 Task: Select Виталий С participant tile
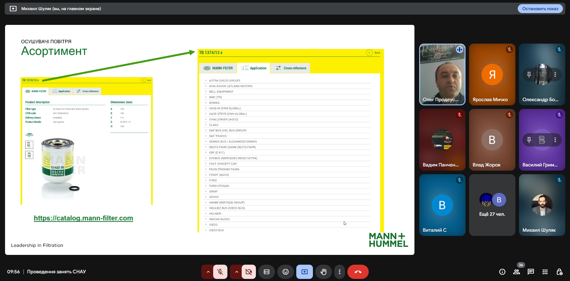442,205
